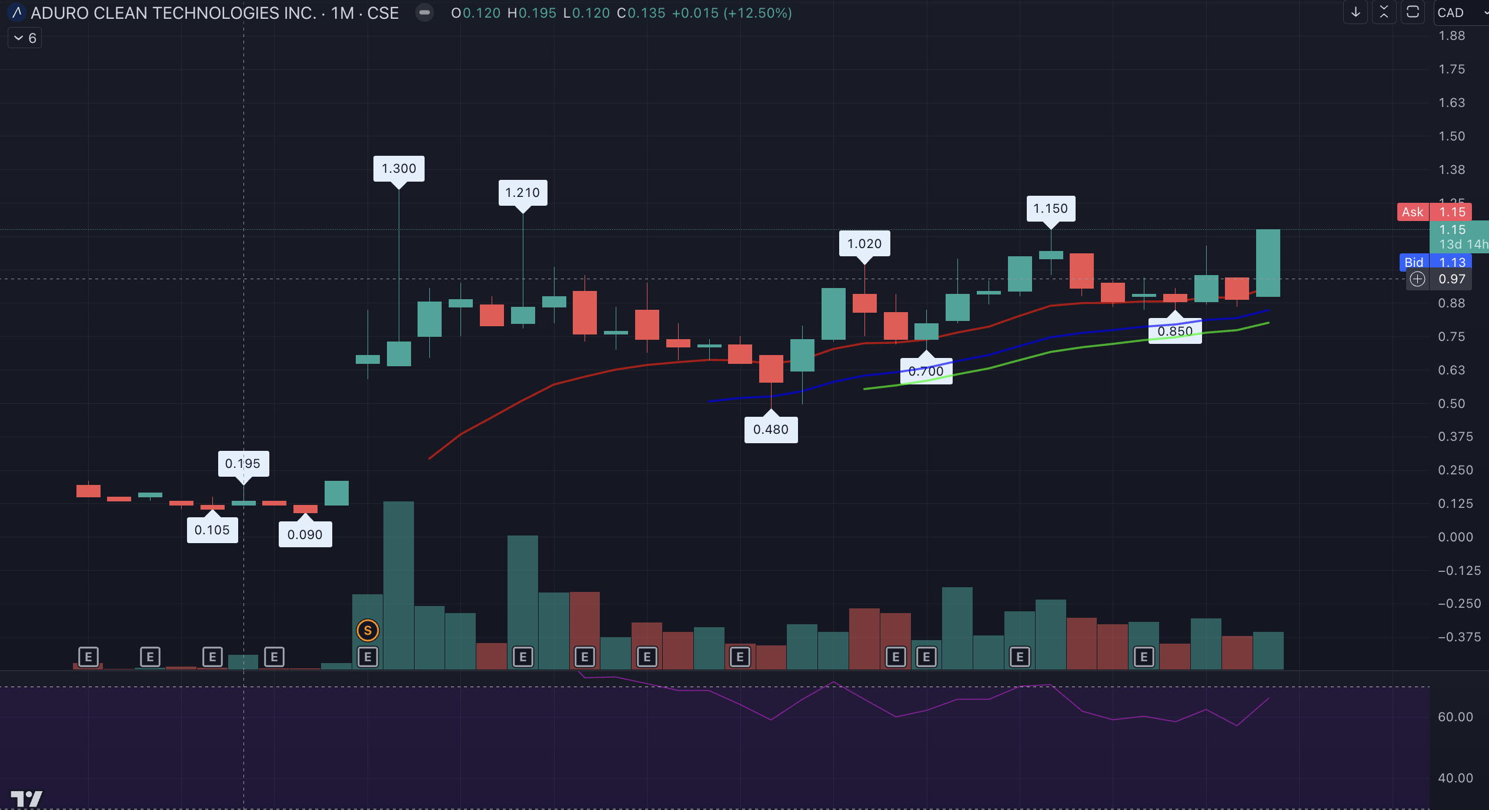Click the 1.88 price axis tick
Image resolution: width=1489 pixels, height=810 pixels.
pos(1452,36)
